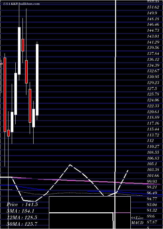
Task: Click the price label 146.46
Action: [x=153, y=25]
